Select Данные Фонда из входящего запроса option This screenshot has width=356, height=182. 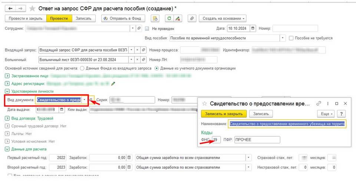tap(82, 68)
